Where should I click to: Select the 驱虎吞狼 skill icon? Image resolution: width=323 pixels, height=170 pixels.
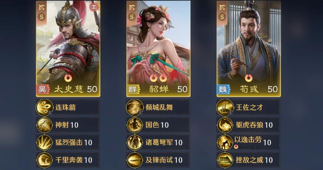point(225,125)
